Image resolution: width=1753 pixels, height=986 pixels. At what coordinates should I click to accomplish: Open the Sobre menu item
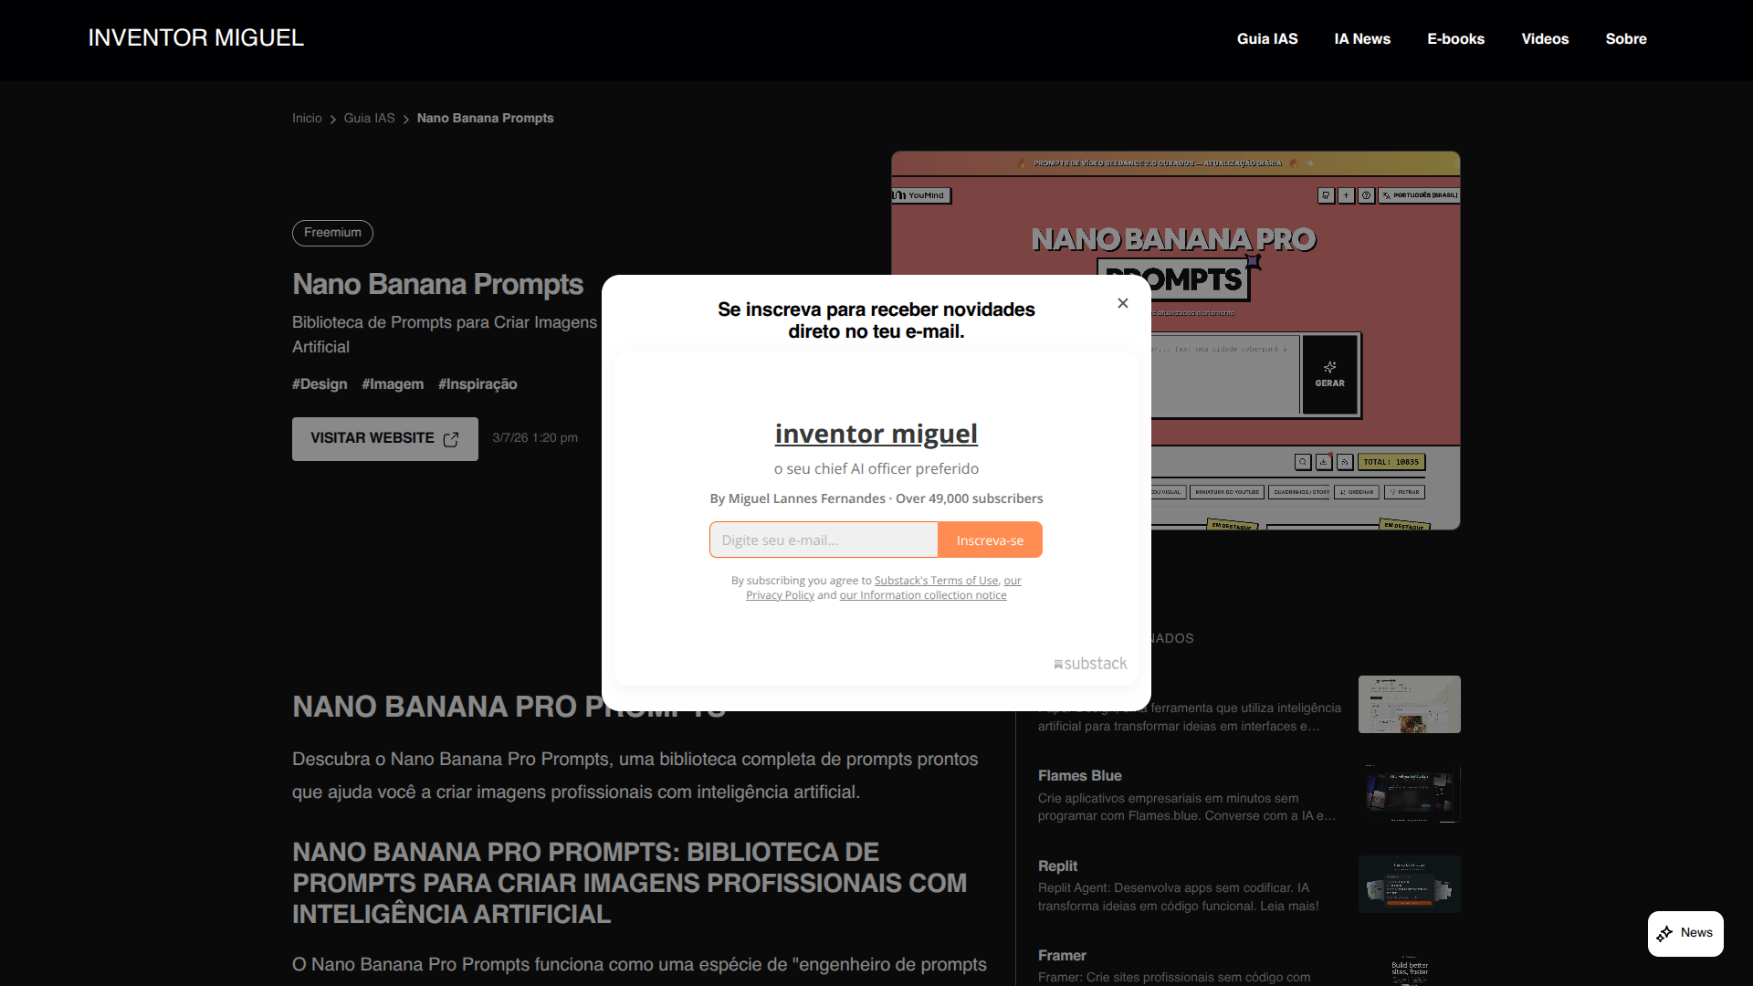click(x=1626, y=39)
